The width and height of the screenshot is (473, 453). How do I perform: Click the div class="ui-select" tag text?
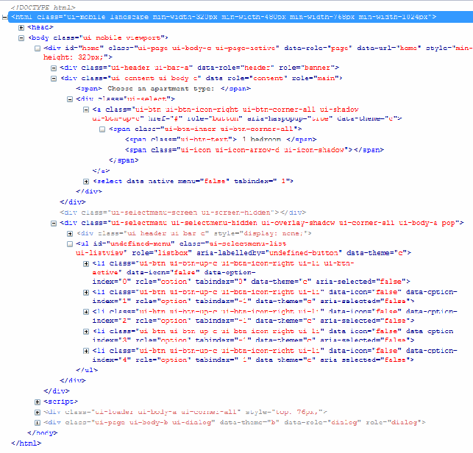point(125,99)
